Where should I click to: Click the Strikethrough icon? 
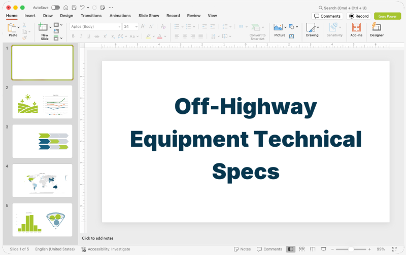pos(96,36)
